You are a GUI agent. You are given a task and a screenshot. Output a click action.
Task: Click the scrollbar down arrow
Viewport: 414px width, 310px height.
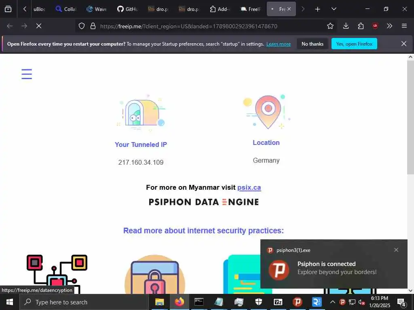pos(410,291)
